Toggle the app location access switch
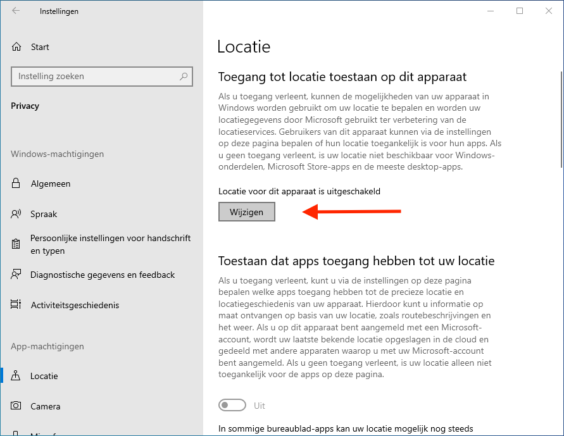 pyautogui.click(x=232, y=405)
